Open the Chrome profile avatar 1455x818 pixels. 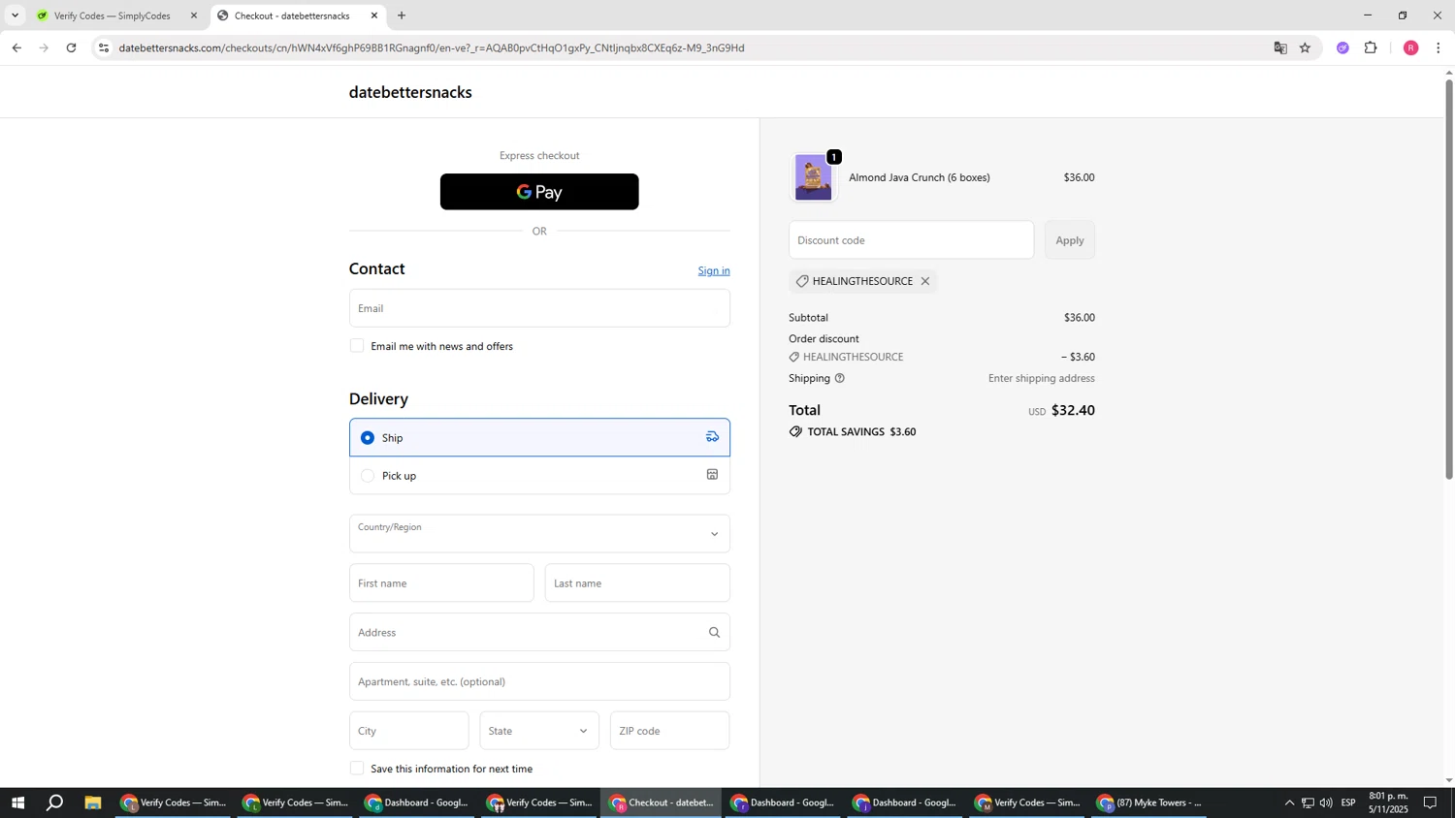[1411, 47]
